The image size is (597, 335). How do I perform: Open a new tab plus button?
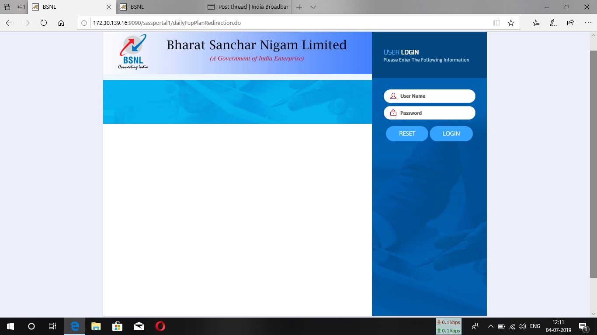pyautogui.click(x=299, y=7)
